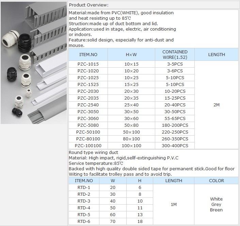Image resolution: width=240 pixels, height=226 pixels.
Task: Click the RTD-3 item cell
Action: click(84, 201)
